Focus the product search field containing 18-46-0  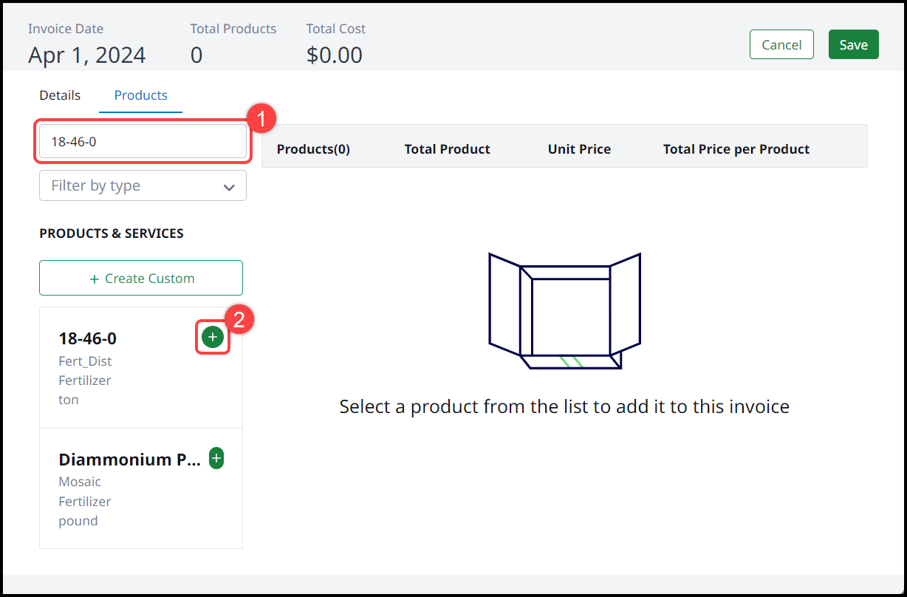click(143, 142)
